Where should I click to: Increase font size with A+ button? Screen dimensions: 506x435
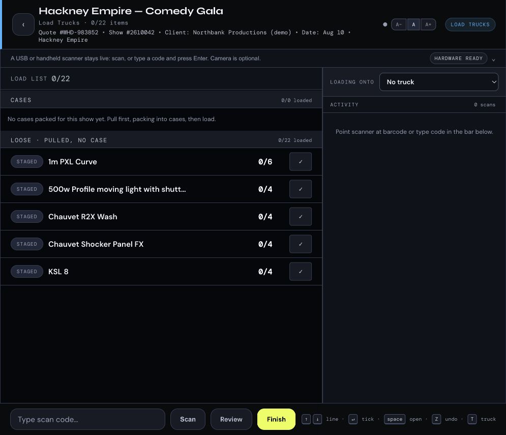(428, 24)
